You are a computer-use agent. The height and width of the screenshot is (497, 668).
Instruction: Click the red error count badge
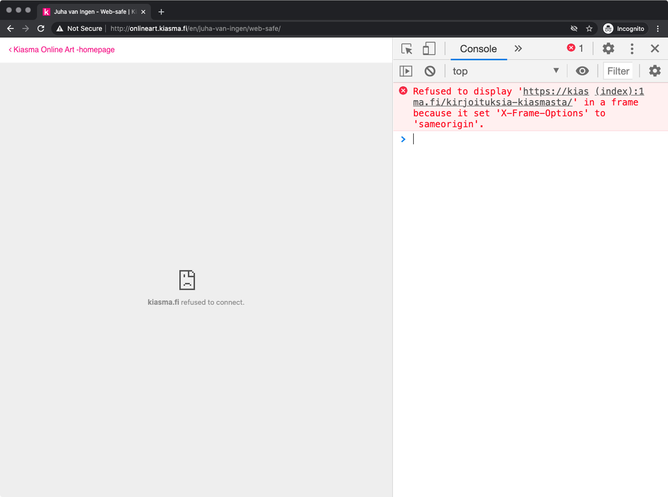(x=575, y=48)
